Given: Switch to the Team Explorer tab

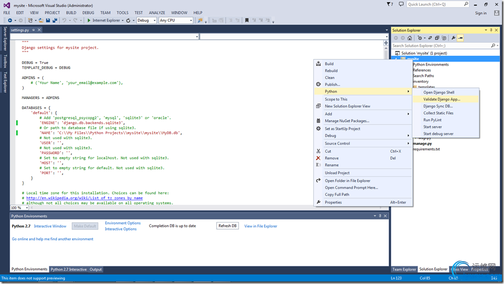Looking at the screenshot, I should pyautogui.click(x=404, y=269).
